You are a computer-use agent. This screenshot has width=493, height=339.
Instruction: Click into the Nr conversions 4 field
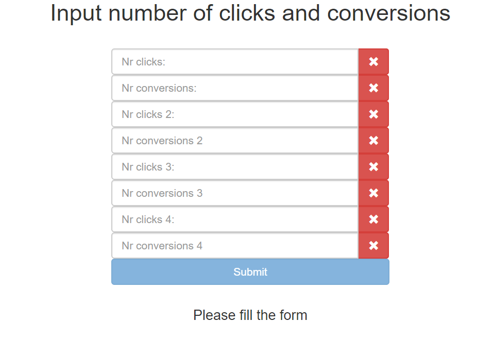pyautogui.click(x=235, y=246)
